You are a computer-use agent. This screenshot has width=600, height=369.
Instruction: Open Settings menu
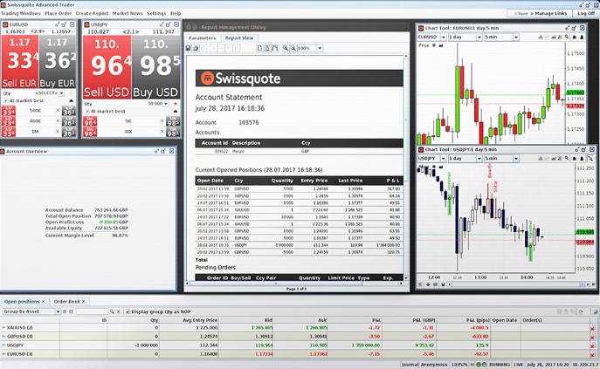tap(156, 13)
